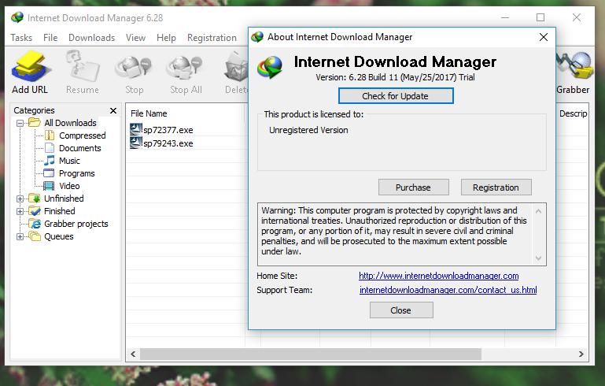Expand the Unfinished tree node
This screenshot has width=605, height=386.
(20, 199)
